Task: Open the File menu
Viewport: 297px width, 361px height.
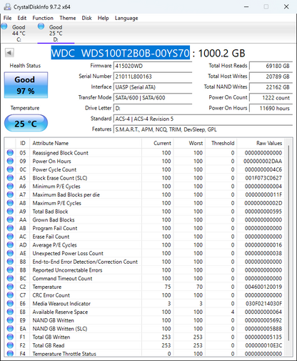Action: click(x=7, y=18)
